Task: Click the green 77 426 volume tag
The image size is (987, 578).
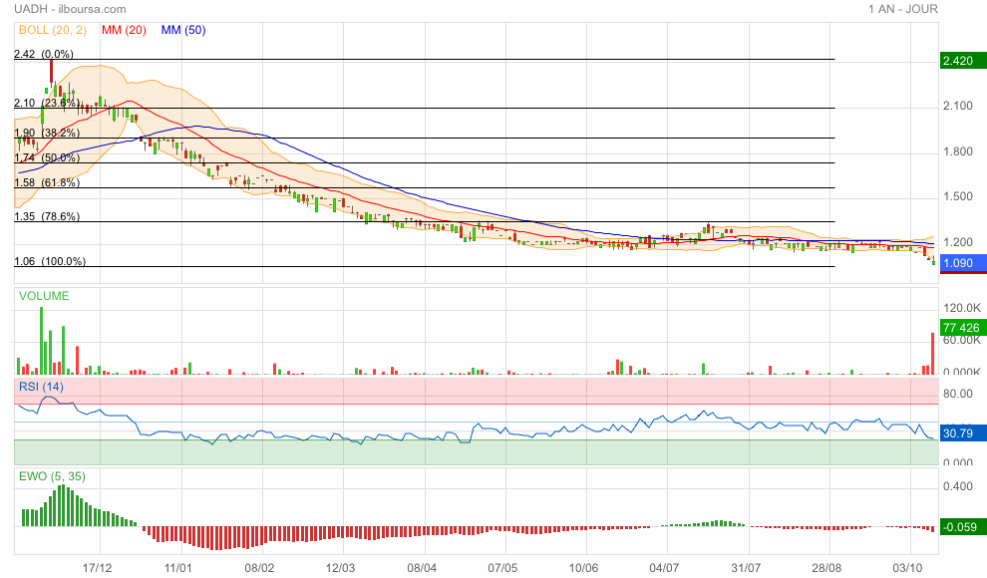Action: pos(962,328)
